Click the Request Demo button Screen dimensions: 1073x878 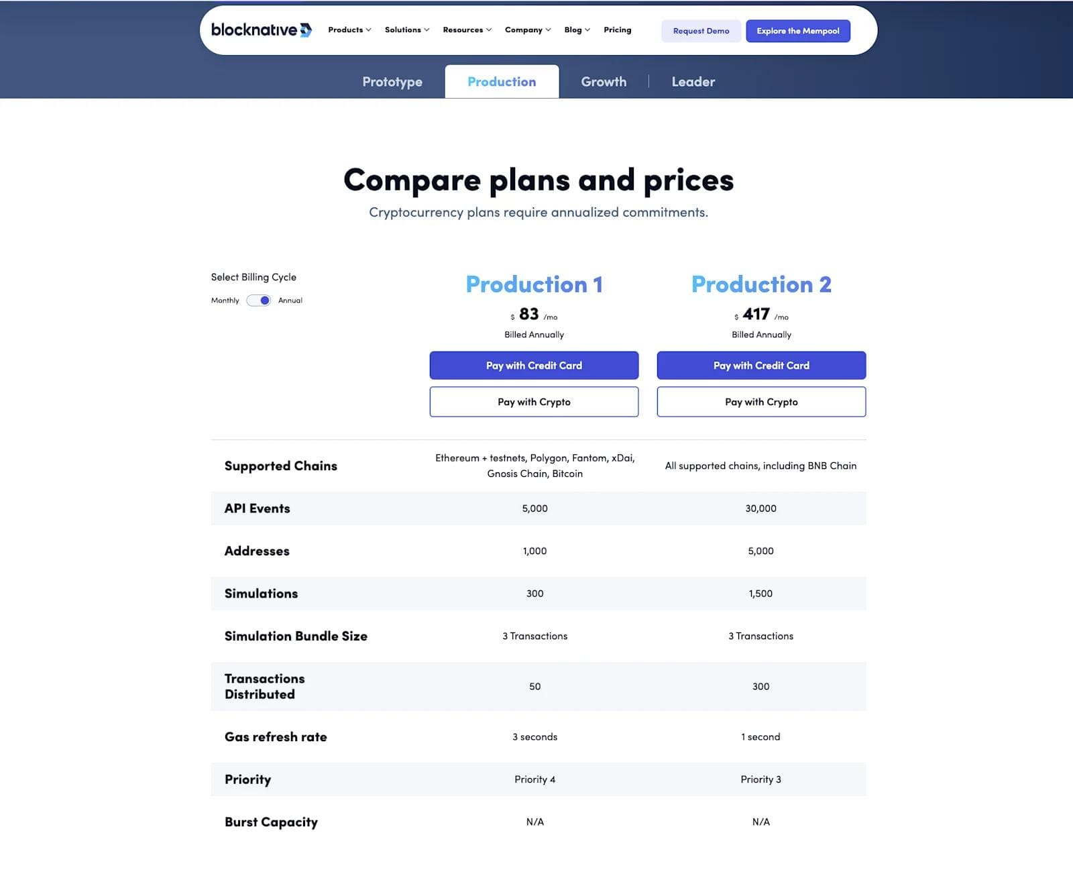(701, 30)
